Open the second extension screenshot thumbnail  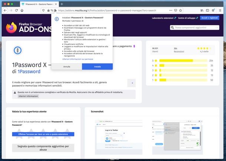point(177,137)
